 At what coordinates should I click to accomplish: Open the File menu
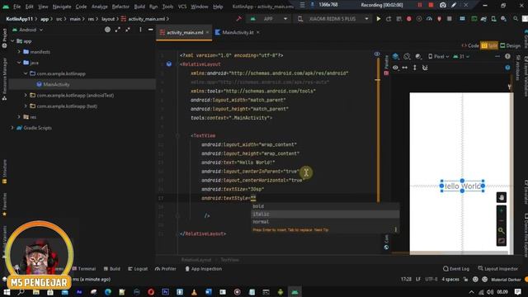click(x=16, y=7)
